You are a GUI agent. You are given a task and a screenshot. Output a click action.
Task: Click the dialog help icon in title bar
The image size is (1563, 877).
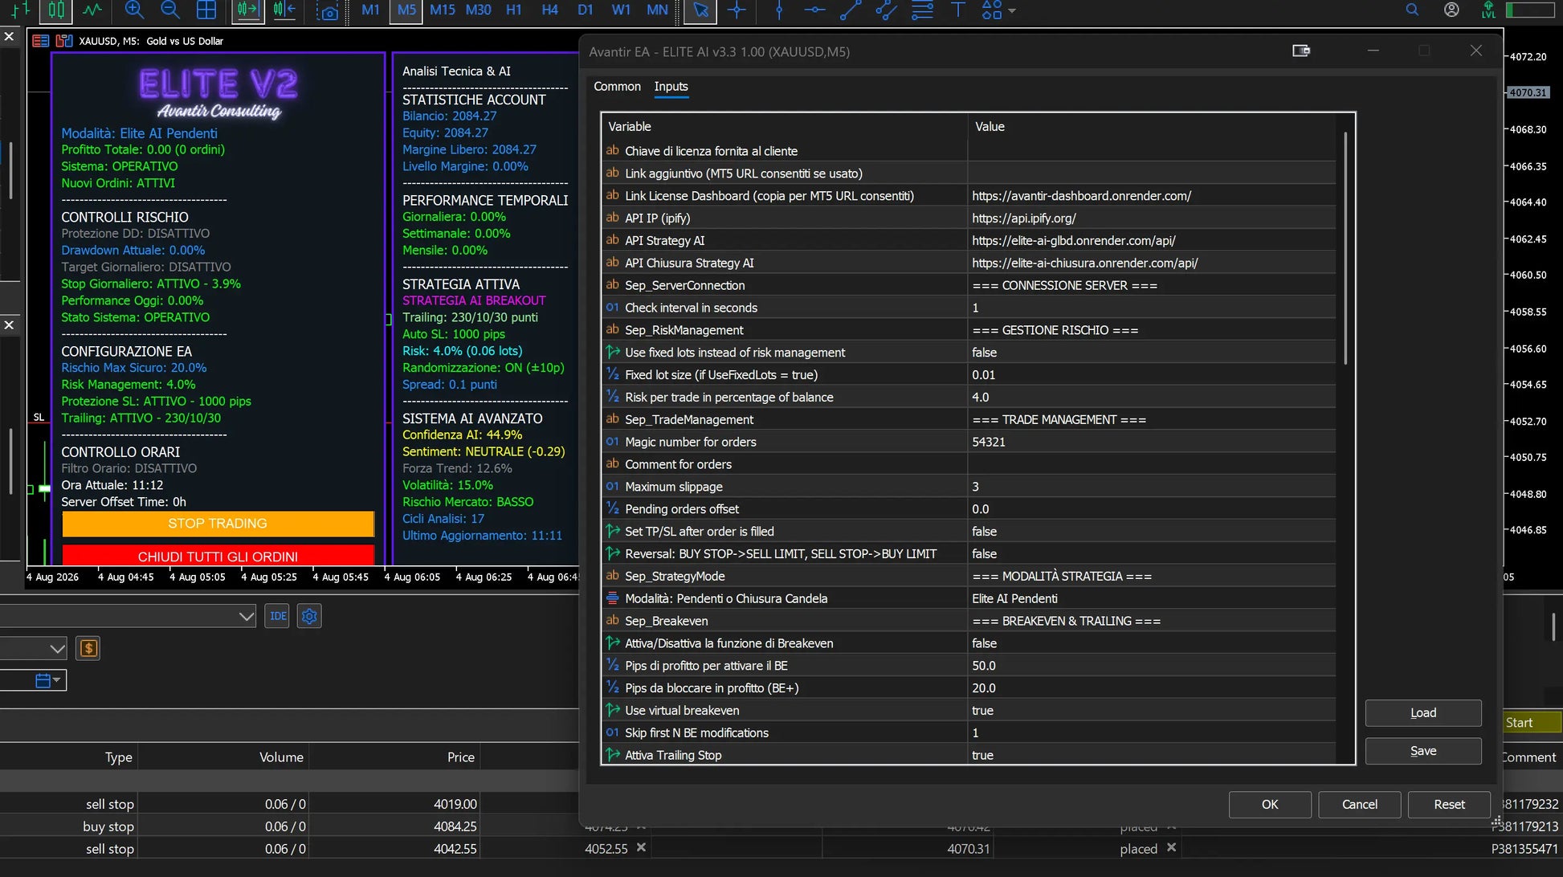pos(1301,51)
